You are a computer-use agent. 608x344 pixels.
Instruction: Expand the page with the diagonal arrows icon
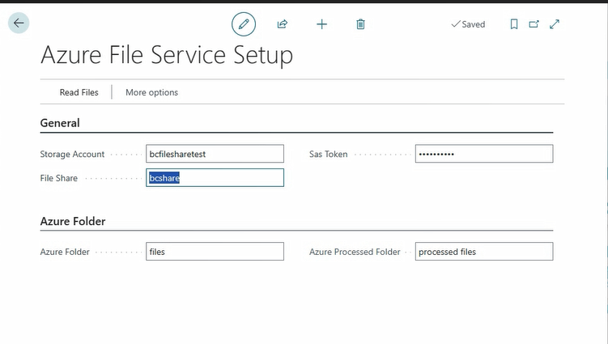[x=555, y=24]
